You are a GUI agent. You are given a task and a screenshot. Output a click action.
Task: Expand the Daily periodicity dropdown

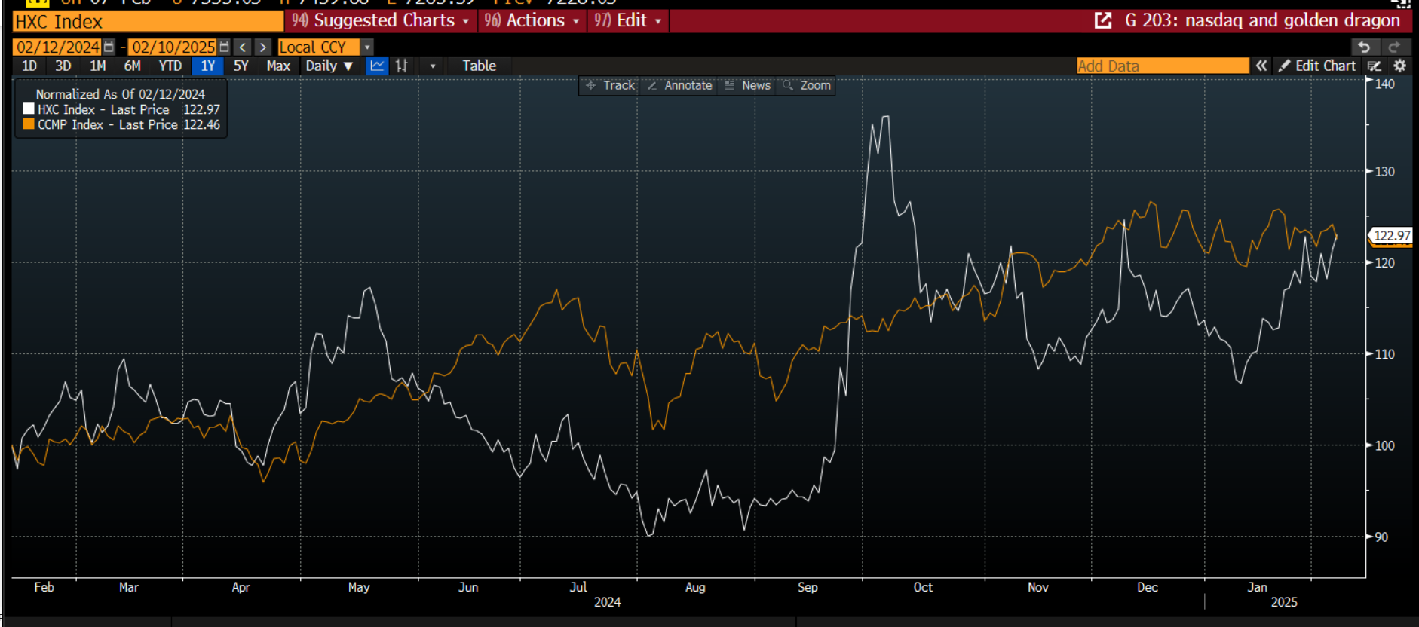coord(329,66)
